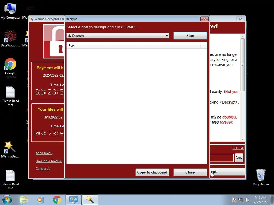This screenshot has width=274, height=205.
Task: Click scrollbar down arrow in message pane
Action: coord(242,139)
